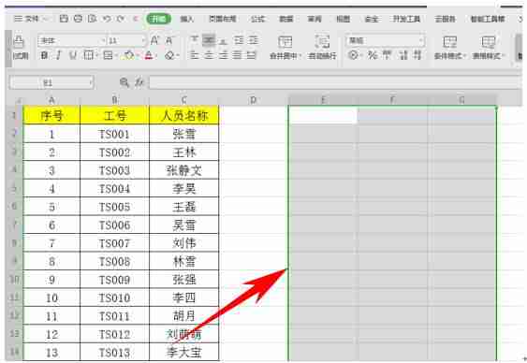
Task: Undo the last action
Action: [107, 19]
